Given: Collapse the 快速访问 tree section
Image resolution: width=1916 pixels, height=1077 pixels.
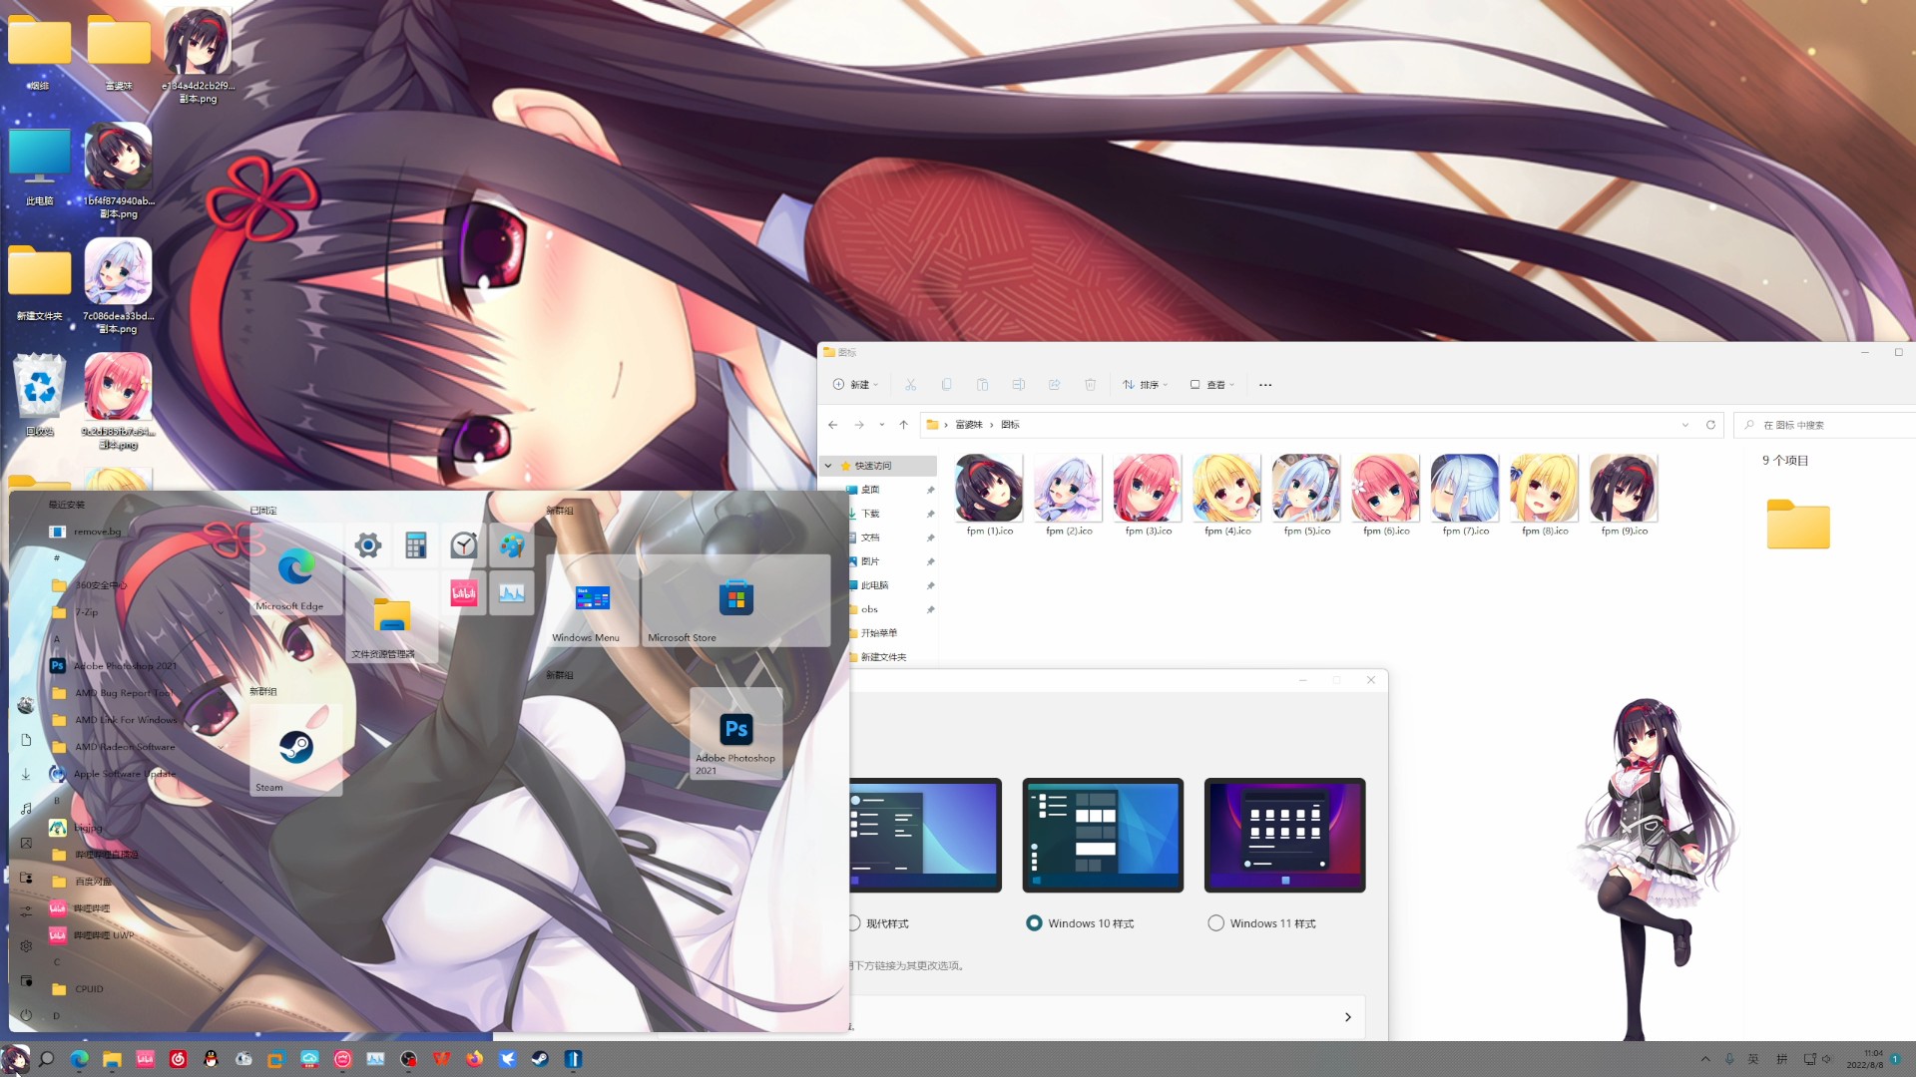Looking at the screenshot, I should 828,466.
